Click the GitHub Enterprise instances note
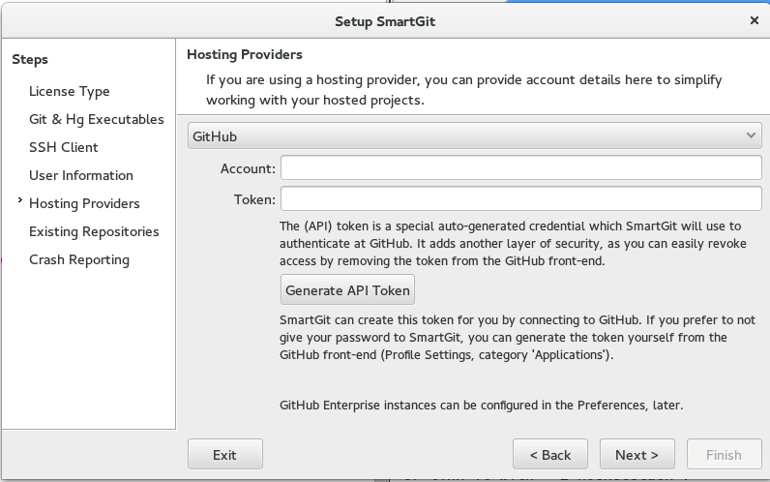The height and width of the screenshot is (482, 770). click(482, 406)
